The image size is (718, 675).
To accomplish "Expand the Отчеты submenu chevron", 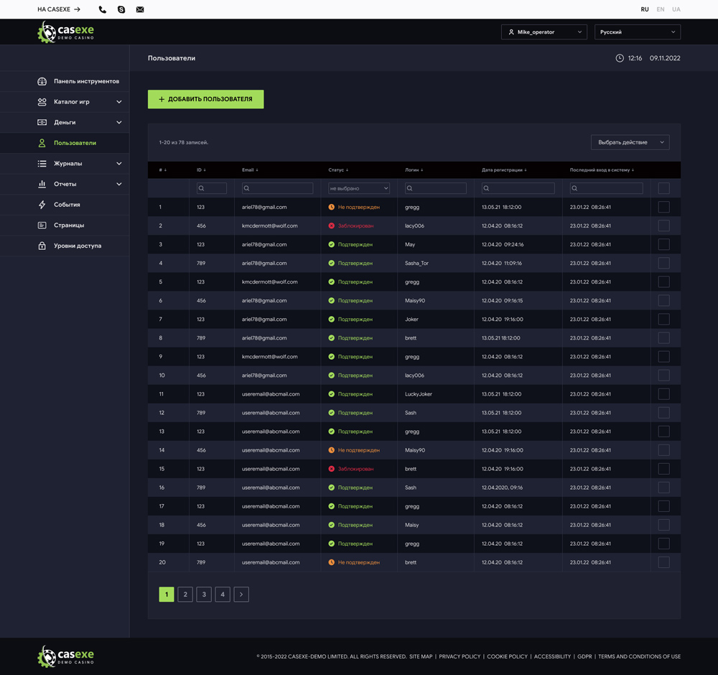I will click(119, 184).
